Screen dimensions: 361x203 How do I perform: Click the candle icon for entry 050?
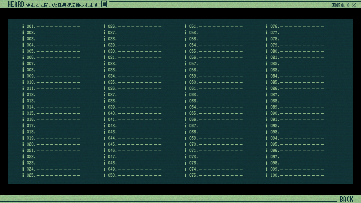click(104, 175)
